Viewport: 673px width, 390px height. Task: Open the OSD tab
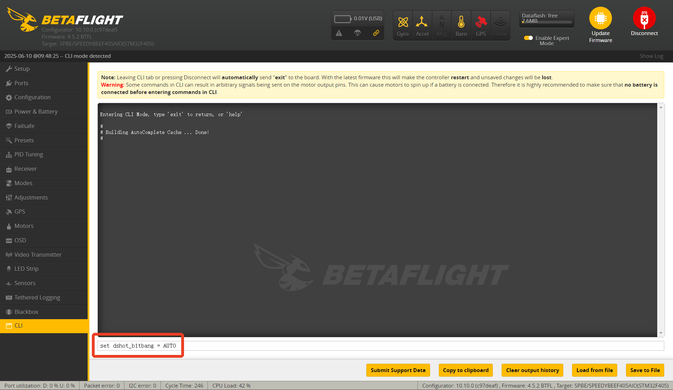(44, 240)
